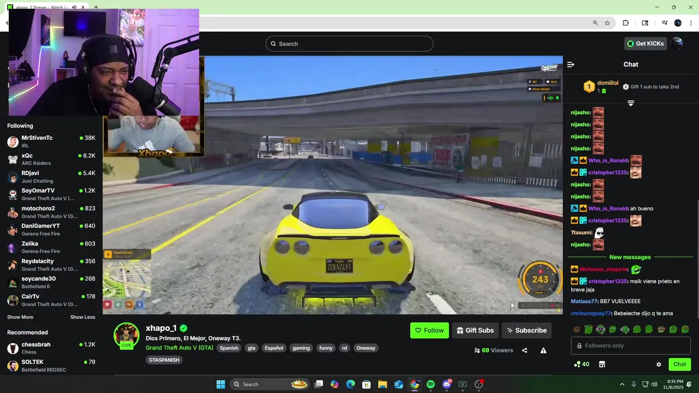Click Show Less under Following
This screenshot has width=699, height=393.
pyautogui.click(x=82, y=317)
